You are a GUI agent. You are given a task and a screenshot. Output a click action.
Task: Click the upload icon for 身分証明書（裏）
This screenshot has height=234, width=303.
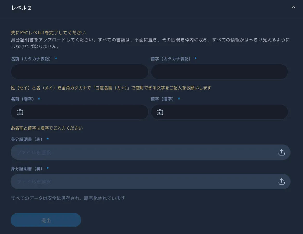pos(281,182)
